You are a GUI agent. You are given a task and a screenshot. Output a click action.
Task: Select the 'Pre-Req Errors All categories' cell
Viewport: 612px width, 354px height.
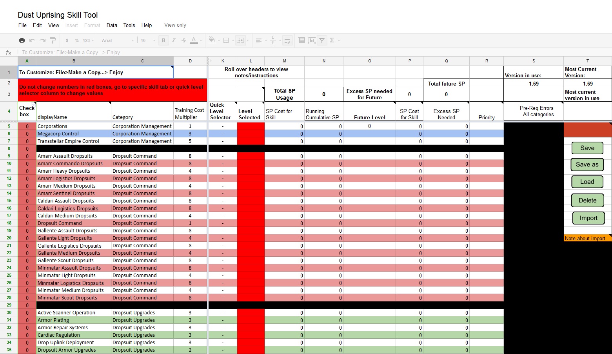click(533, 111)
